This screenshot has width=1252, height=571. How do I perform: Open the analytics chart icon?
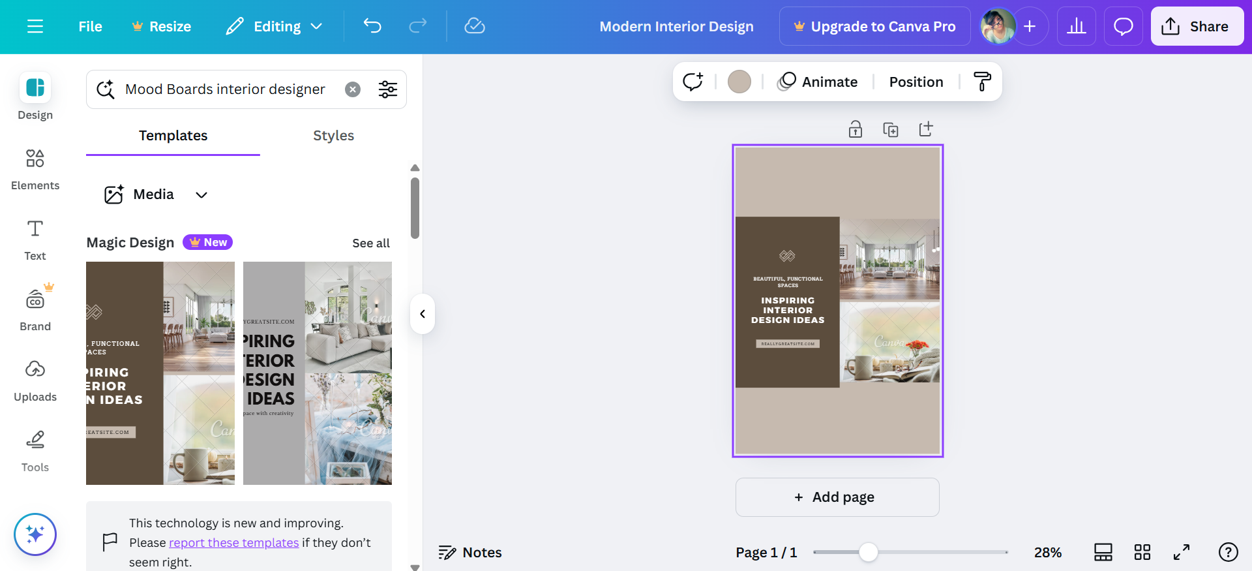(x=1077, y=26)
